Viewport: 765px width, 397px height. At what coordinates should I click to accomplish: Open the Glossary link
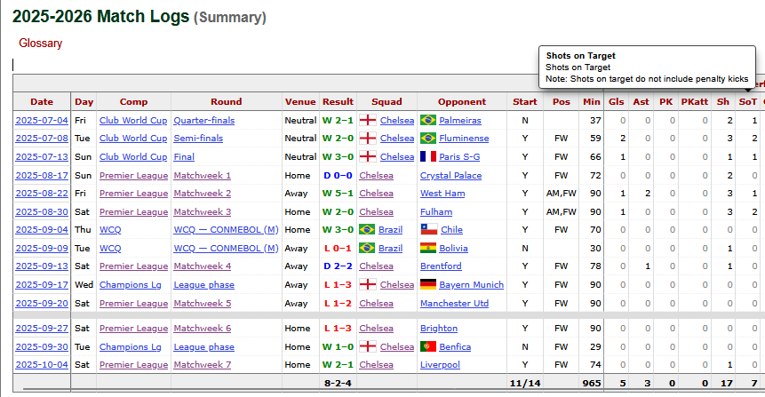click(x=41, y=44)
